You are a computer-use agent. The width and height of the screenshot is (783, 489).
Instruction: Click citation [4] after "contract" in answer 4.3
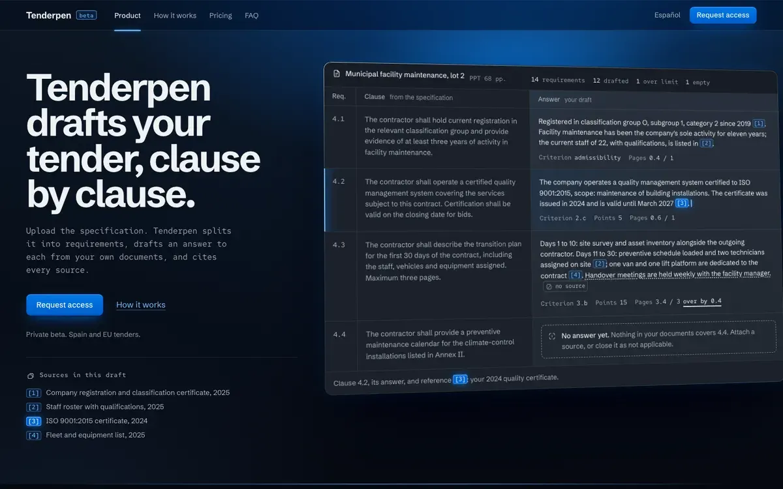coord(575,275)
